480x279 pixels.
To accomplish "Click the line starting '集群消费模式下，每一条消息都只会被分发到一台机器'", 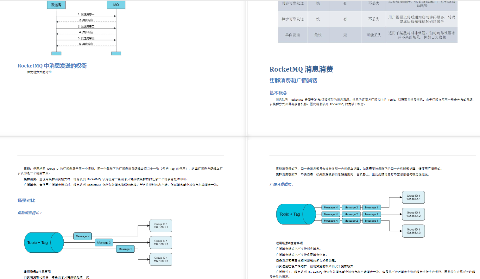I will tap(359, 169).
